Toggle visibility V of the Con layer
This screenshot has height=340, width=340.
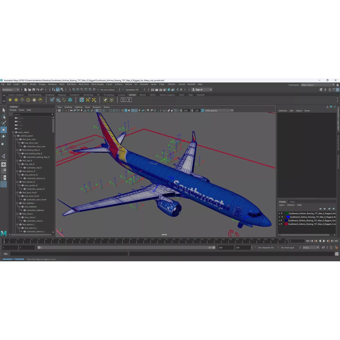[279, 224]
